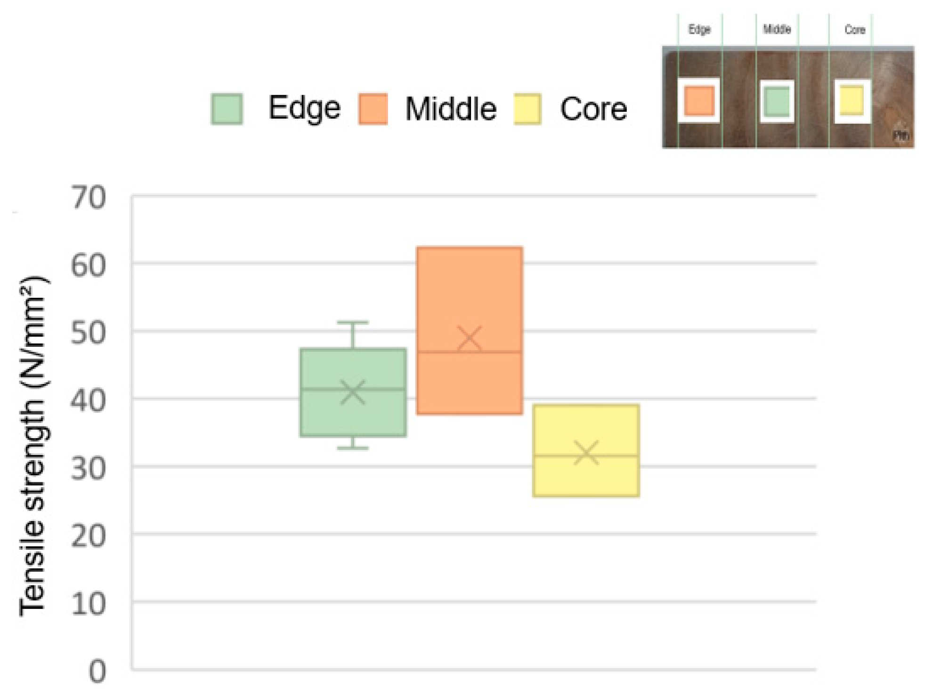
Task: Click the 70 tick label on y-axis
Action: 89,198
